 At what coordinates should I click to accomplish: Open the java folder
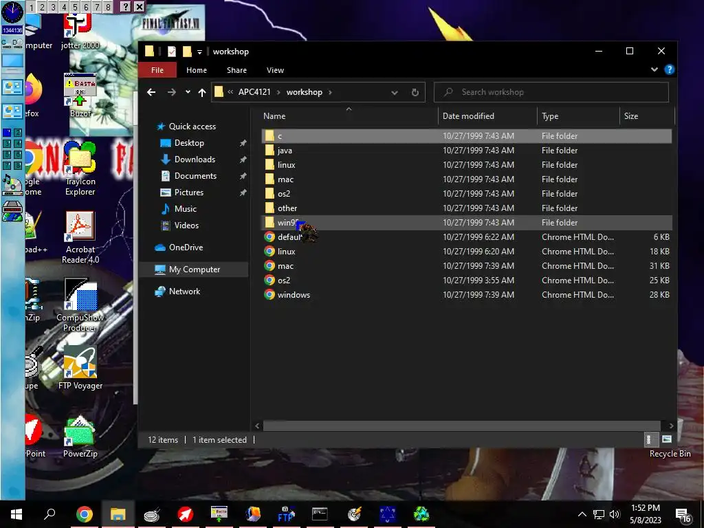point(467,151)
